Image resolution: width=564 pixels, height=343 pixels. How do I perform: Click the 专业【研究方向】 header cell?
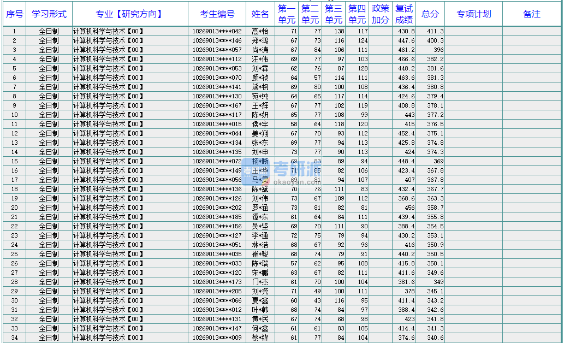click(x=129, y=14)
